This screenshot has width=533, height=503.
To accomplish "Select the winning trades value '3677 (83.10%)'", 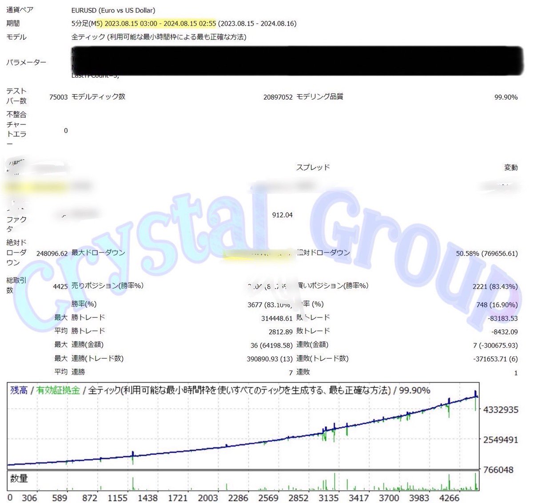I will [270, 305].
